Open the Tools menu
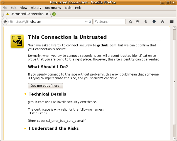177x141 pixels. 68,8
